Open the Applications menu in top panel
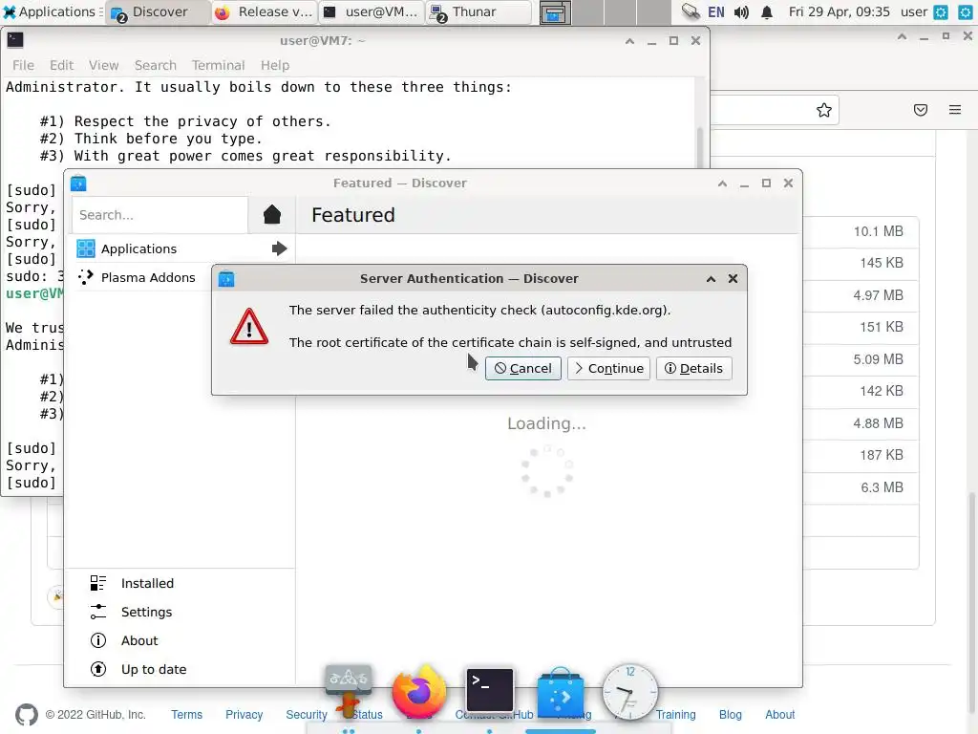This screenshot has width=978, height=734. click(x=52, y=11)
